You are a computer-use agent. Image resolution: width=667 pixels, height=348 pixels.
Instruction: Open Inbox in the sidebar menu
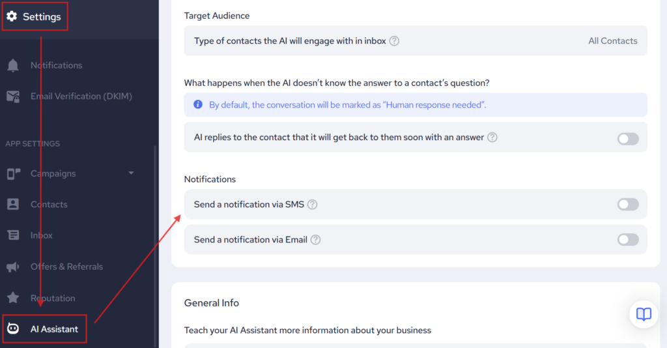pyautogui.click(x=42, y=235)
